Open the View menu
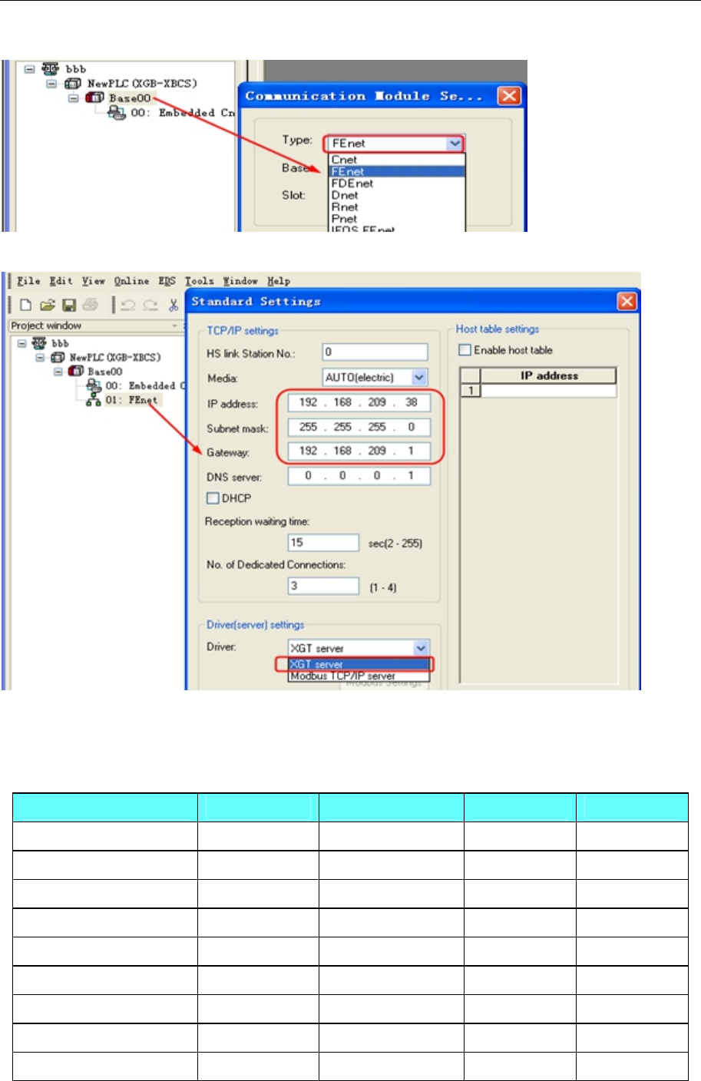The image size is (701, 1081). [93, 281]
